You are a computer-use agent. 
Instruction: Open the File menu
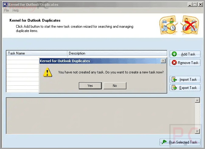6,10
